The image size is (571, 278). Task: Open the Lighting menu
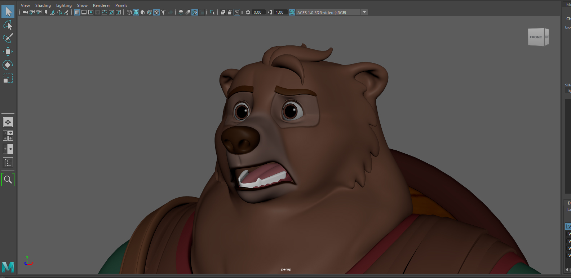coord(64,5)
